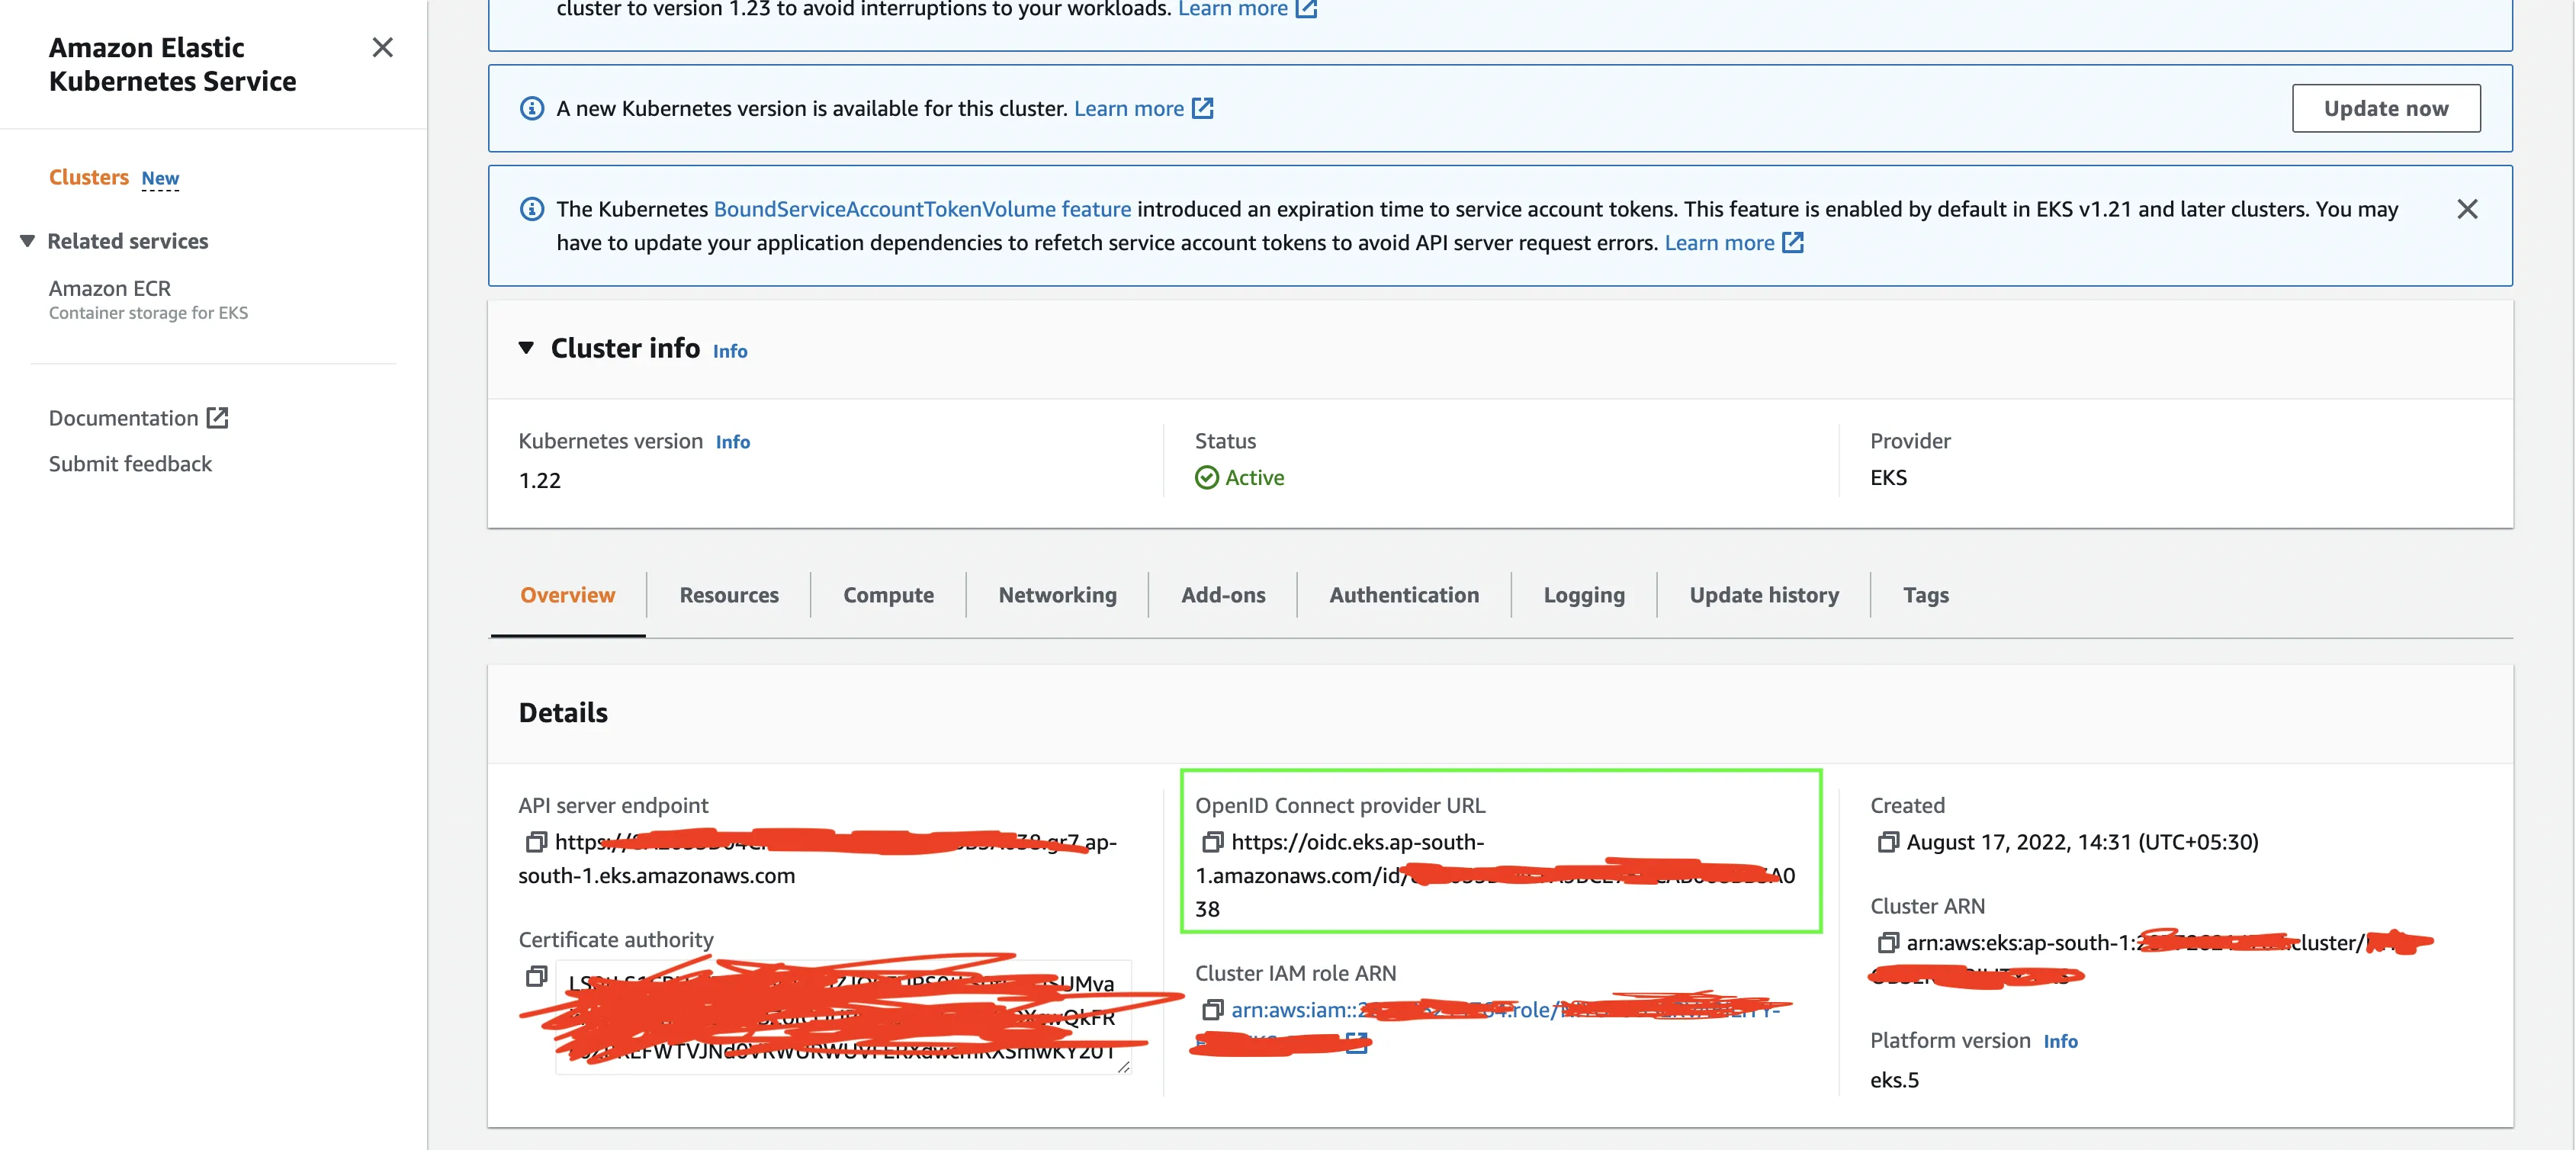Switch to the Resources tab
2576x1150 pixels.
pyautogui.click(x=729, y=595)
